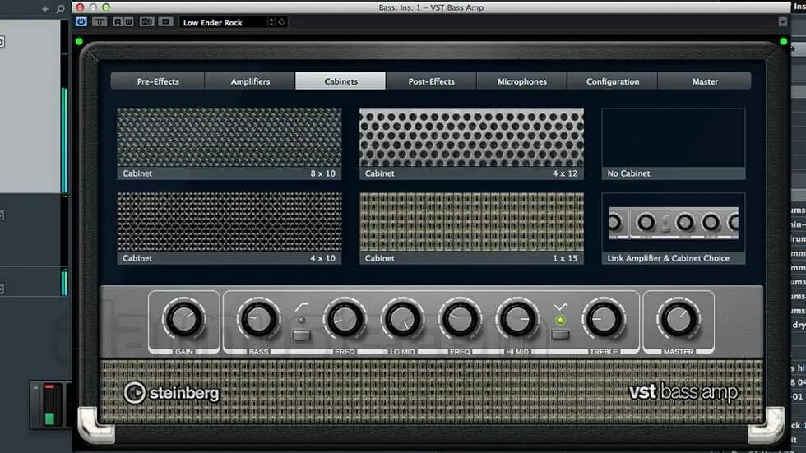Go to the Configuration tab
The height and width of the screenshot is (453, 806).
(613, 81)
